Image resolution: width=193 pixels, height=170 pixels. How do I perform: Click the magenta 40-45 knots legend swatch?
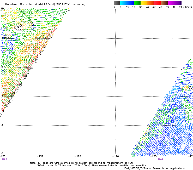point(171,3)
